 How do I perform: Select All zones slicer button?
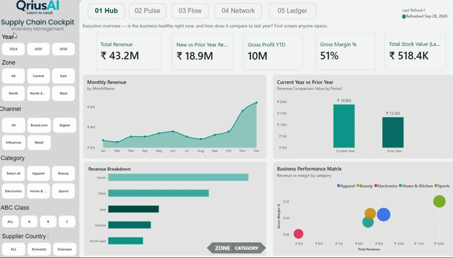coord(13,76)
